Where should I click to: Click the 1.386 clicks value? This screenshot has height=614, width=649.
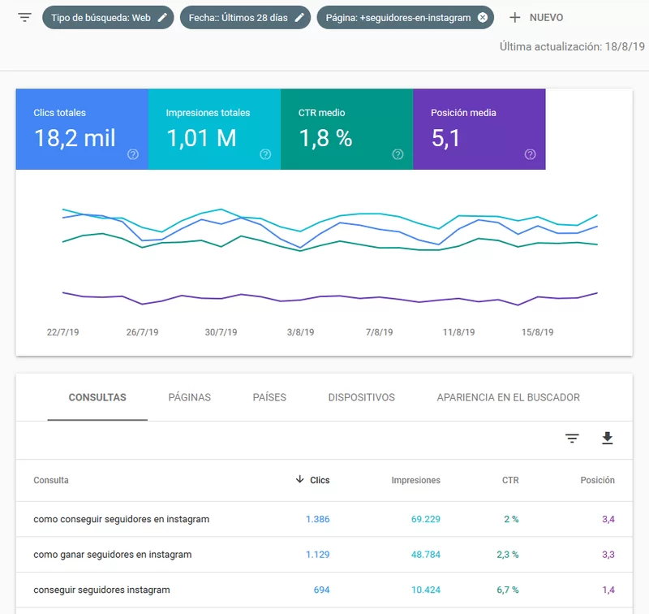[317, 519]
